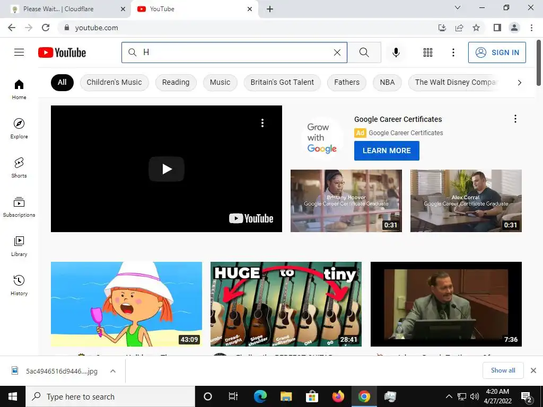This screenshot has height=407, width=543.
Task: Click the YouTube logo
Action: point(62,52)
